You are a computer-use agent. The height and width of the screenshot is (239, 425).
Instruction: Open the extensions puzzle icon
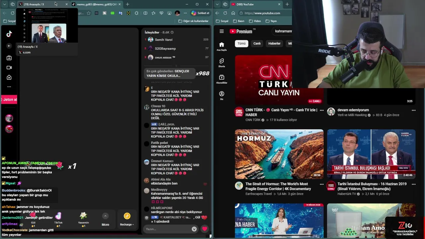136,13
